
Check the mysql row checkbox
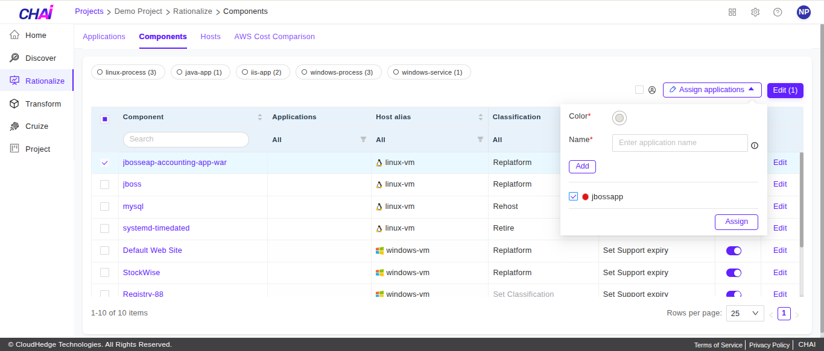pos(105,207)
